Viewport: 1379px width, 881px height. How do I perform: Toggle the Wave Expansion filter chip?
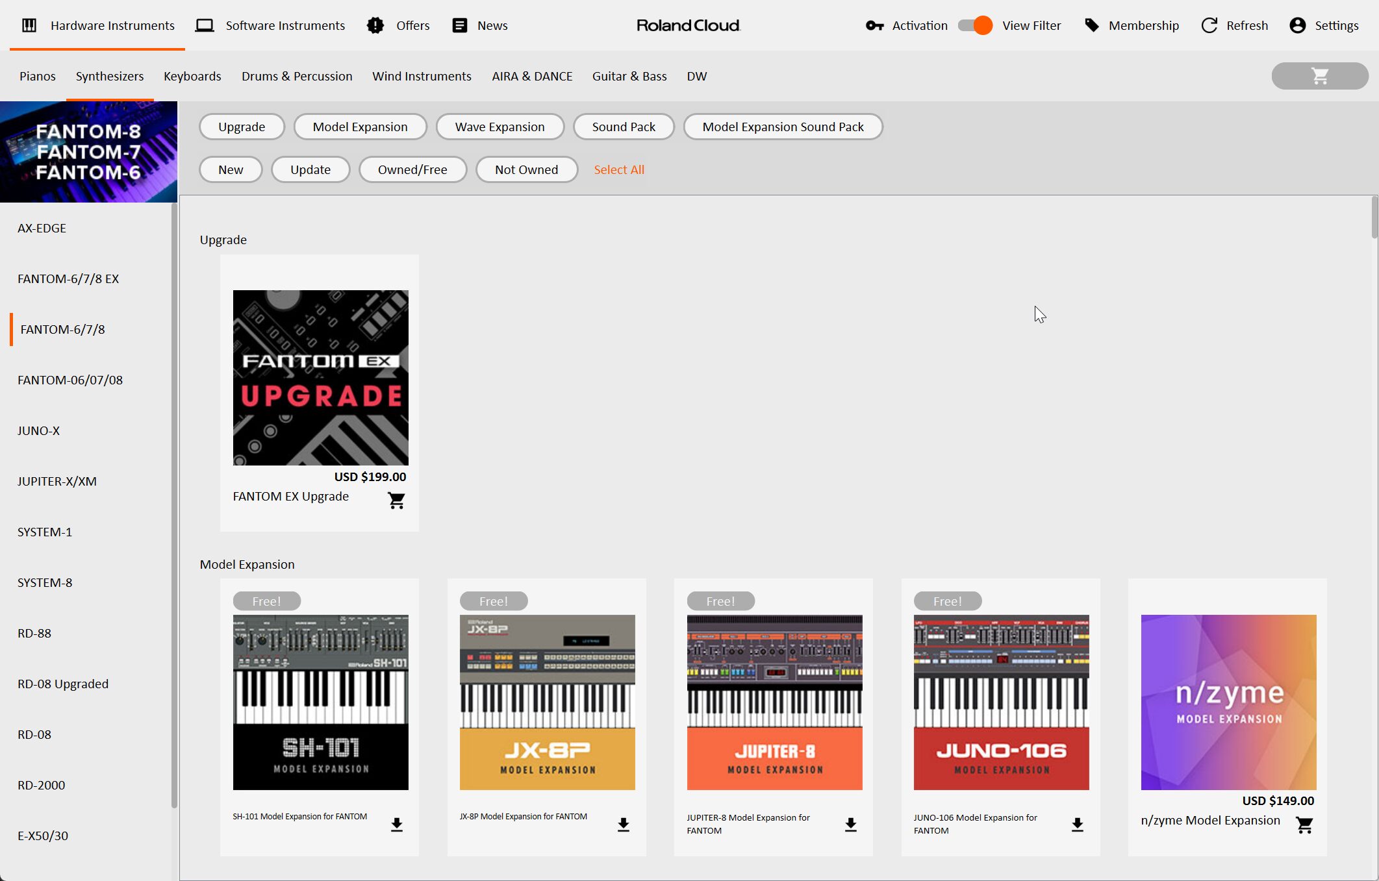coord(500,127)
